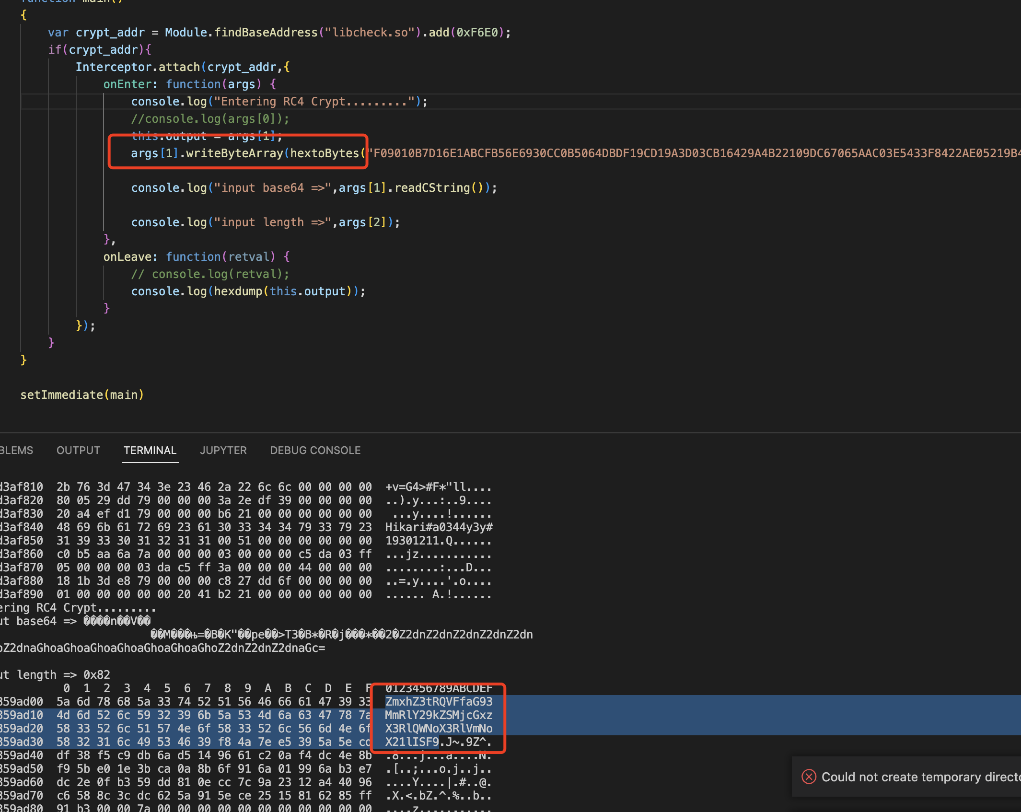This screenshot has height=812, width=1021.
Task: Click terminal output 'length => 0x82'
Action: pos(64,674)
